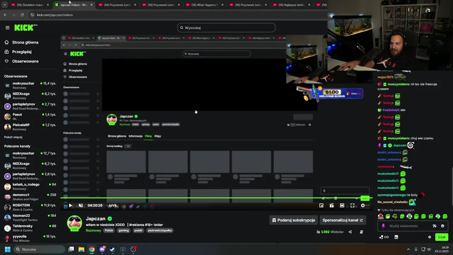The height and width of the screenshot is (255, 453).
Task: Reload the browser page
Action: tap(22, 15)
